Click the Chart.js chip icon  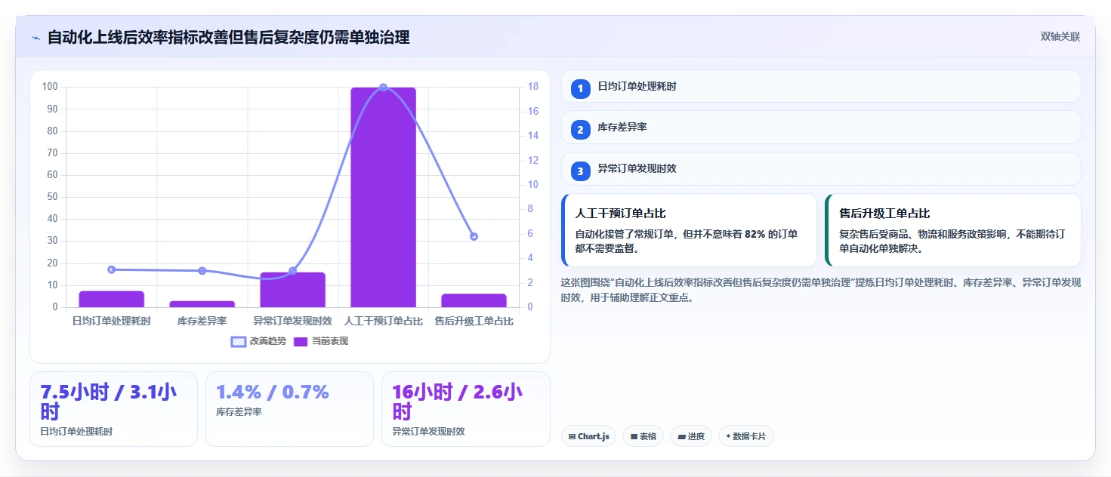(572, 436)
